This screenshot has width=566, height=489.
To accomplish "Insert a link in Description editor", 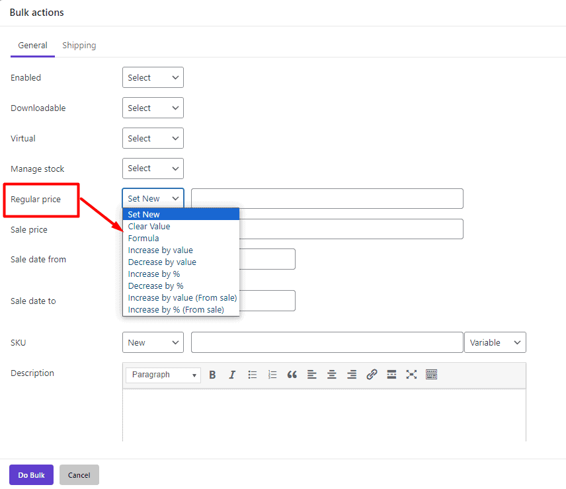I will coord(372,374).
